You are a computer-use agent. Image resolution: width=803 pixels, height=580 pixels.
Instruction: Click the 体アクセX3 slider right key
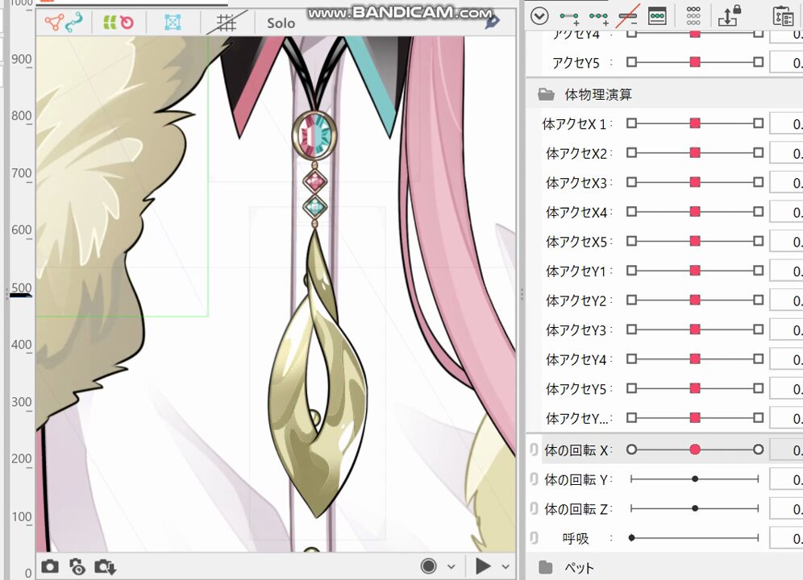tap(759, 182)
